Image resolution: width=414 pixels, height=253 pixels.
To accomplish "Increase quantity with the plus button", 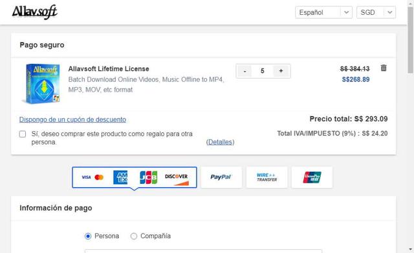I will (x=281, y=71).
